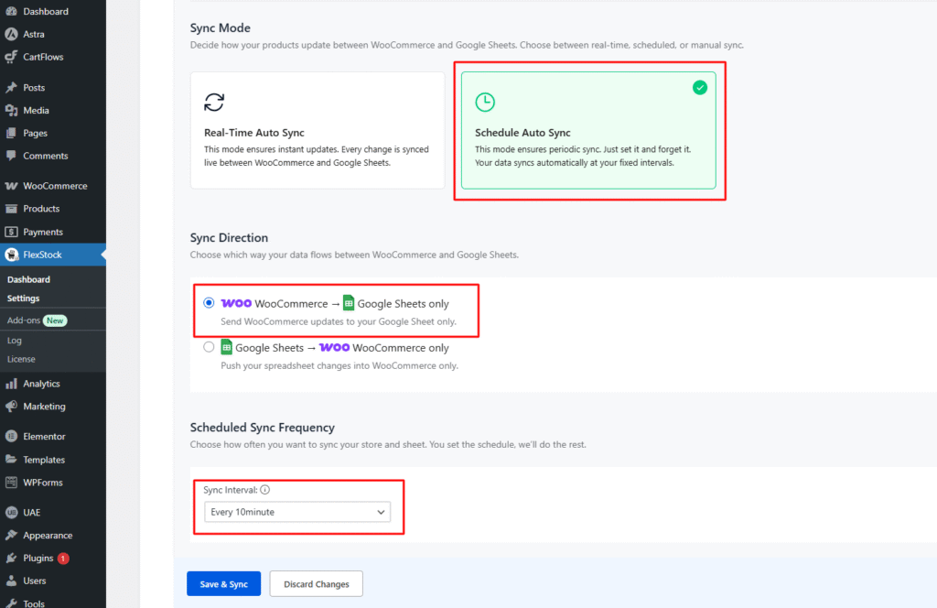Go to the Appearance menu label
This screenshot has height=608, width=937.
[48, 535]
